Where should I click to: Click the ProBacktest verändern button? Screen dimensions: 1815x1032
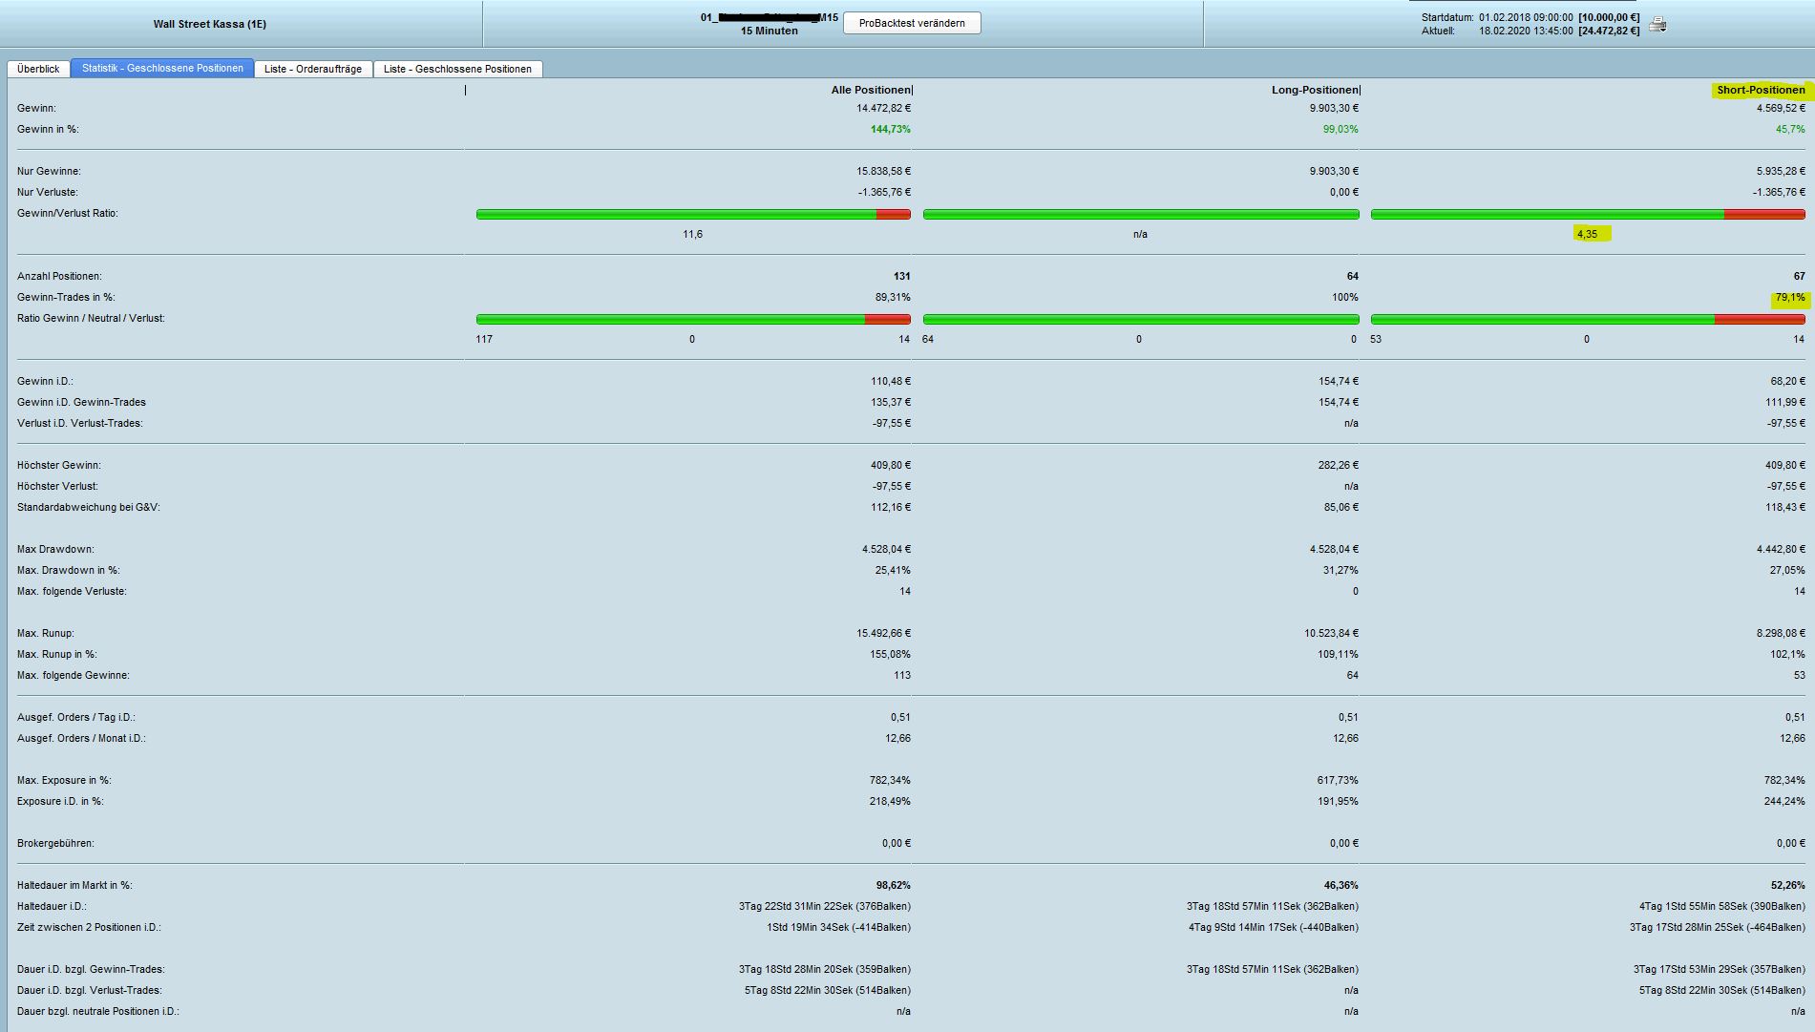point(912,23)
